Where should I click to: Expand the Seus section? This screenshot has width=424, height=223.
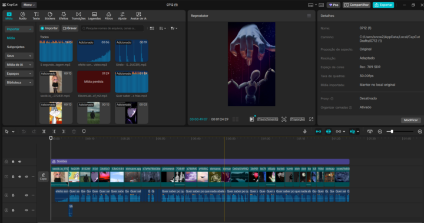pyautogui.click(x=19, y=56)
